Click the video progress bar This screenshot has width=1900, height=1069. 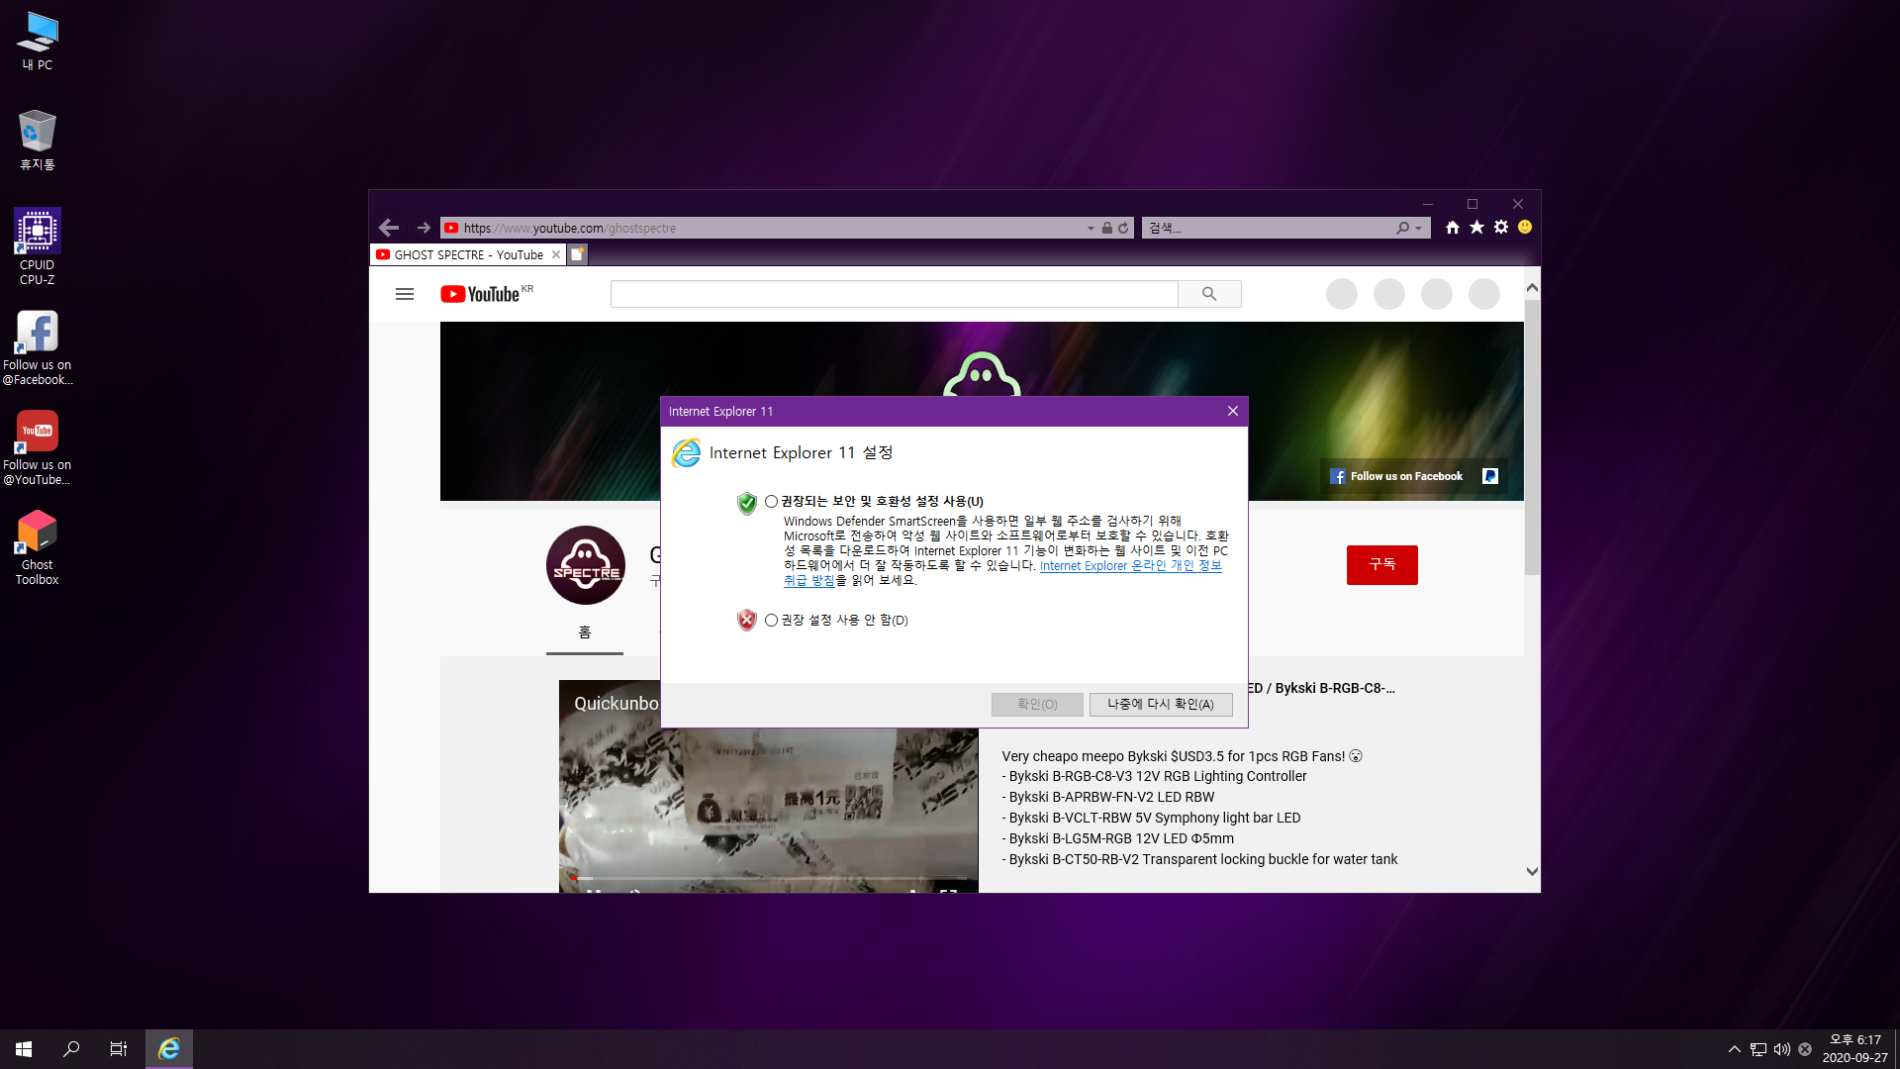tap(768, 878)
